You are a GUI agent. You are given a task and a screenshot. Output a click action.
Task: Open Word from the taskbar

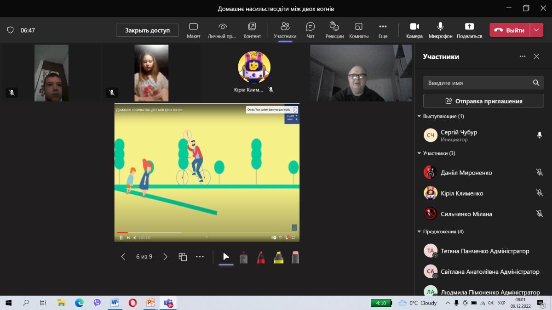115,303
